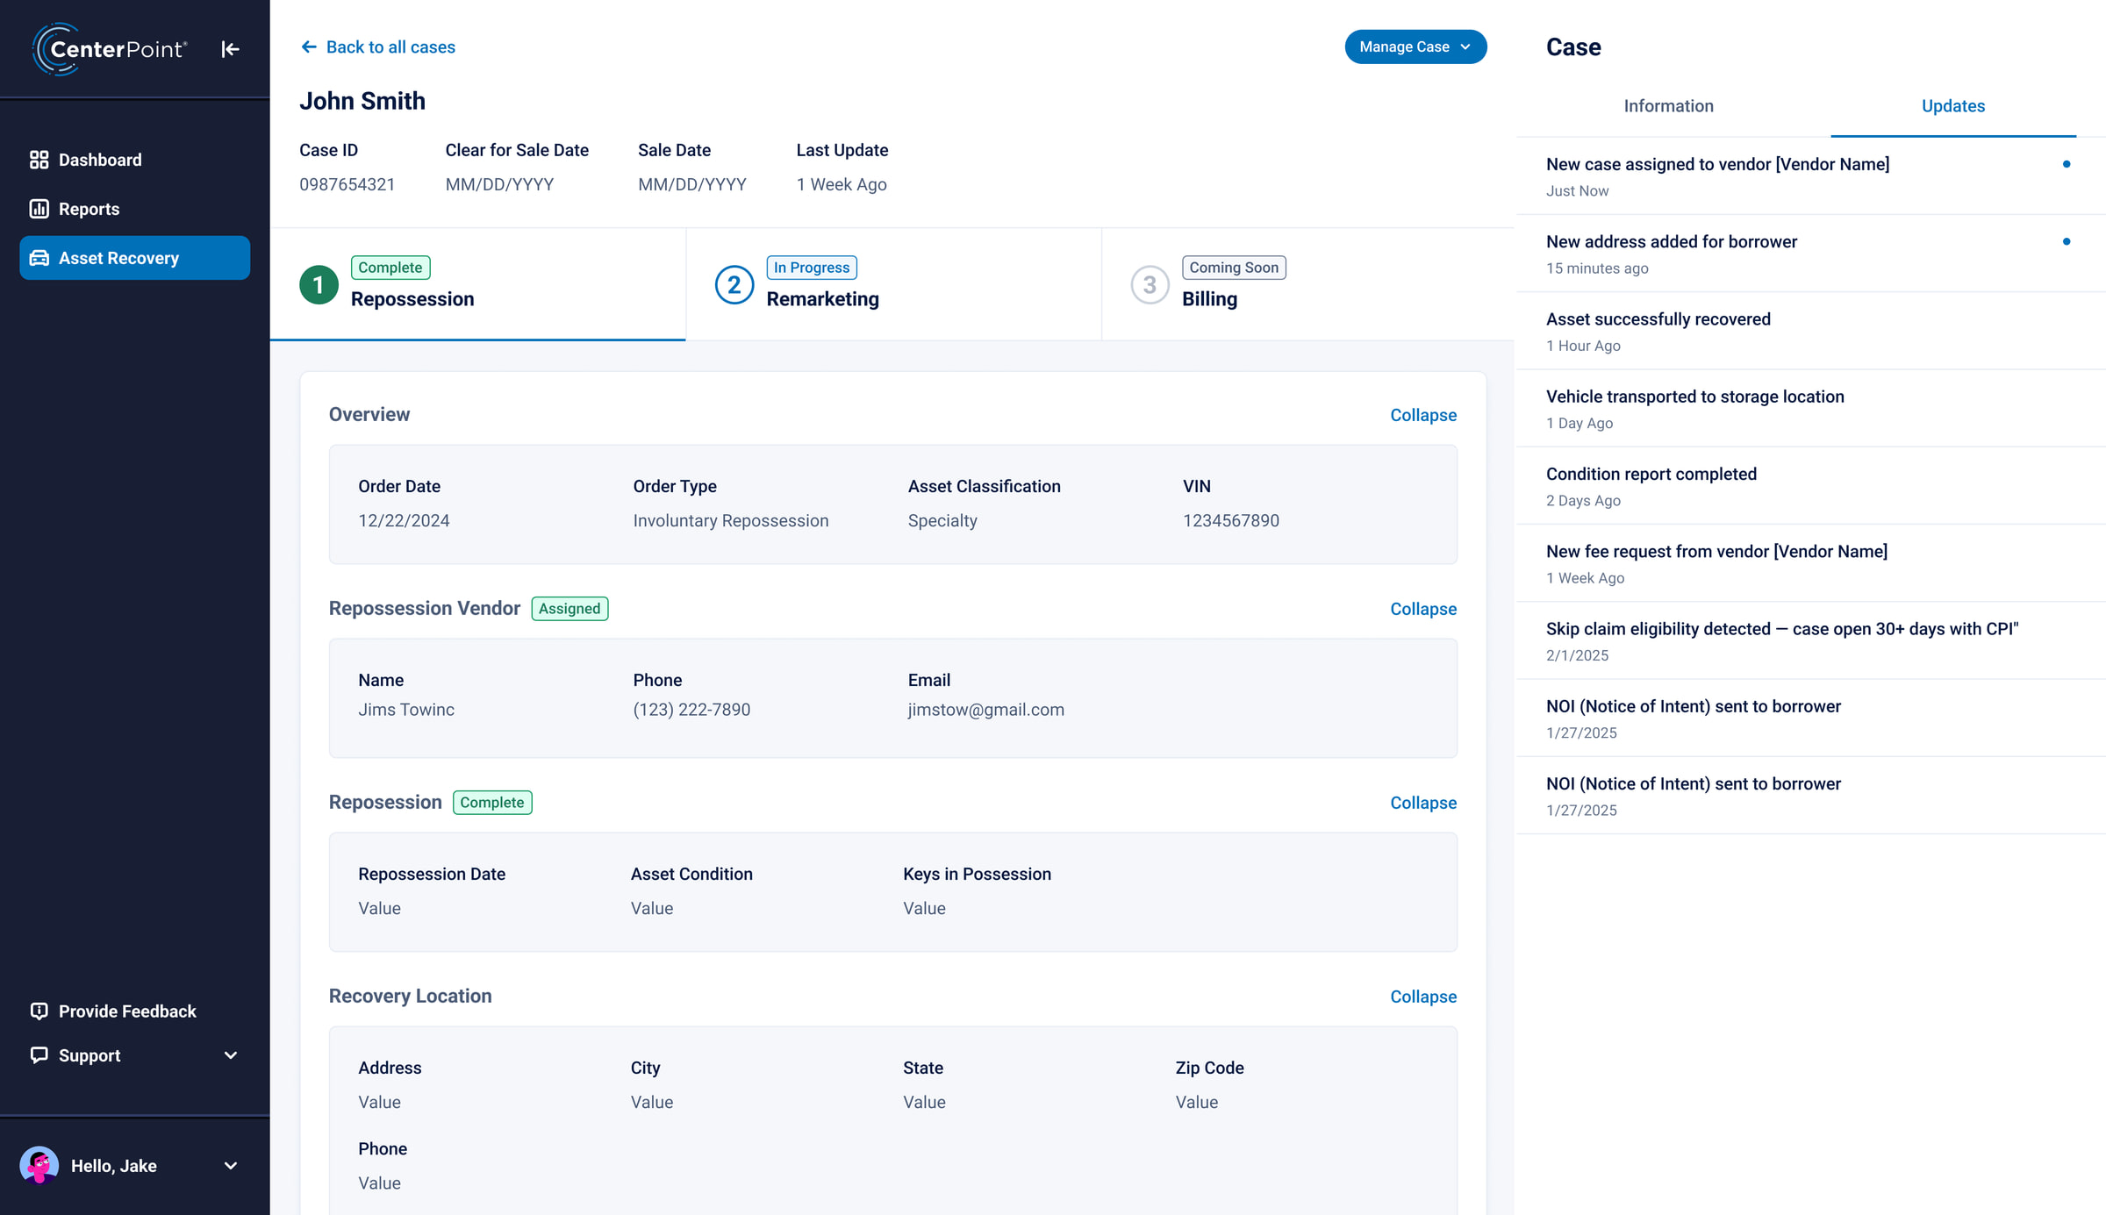Click Order Date value 12/22/2024
This screenshot has height=1215, width=2106.
404,520
